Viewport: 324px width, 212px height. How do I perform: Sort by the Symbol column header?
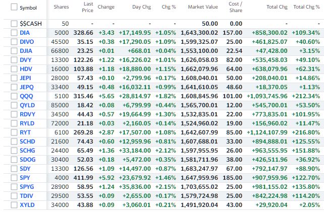(28, 8)
